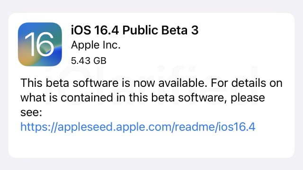Tap the iOS 16 update icon

coord(40,44)
